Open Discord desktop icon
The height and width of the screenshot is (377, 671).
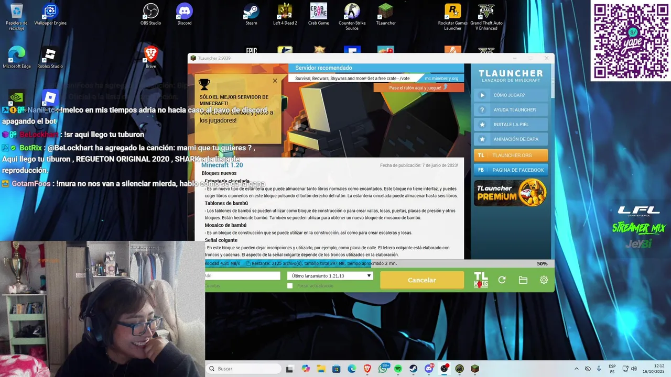pos(185,15)
